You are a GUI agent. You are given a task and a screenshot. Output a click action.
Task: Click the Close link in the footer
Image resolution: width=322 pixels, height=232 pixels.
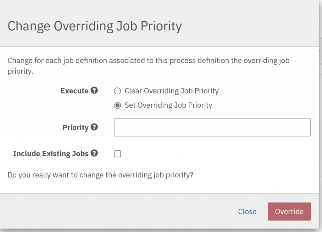point(247,212)
